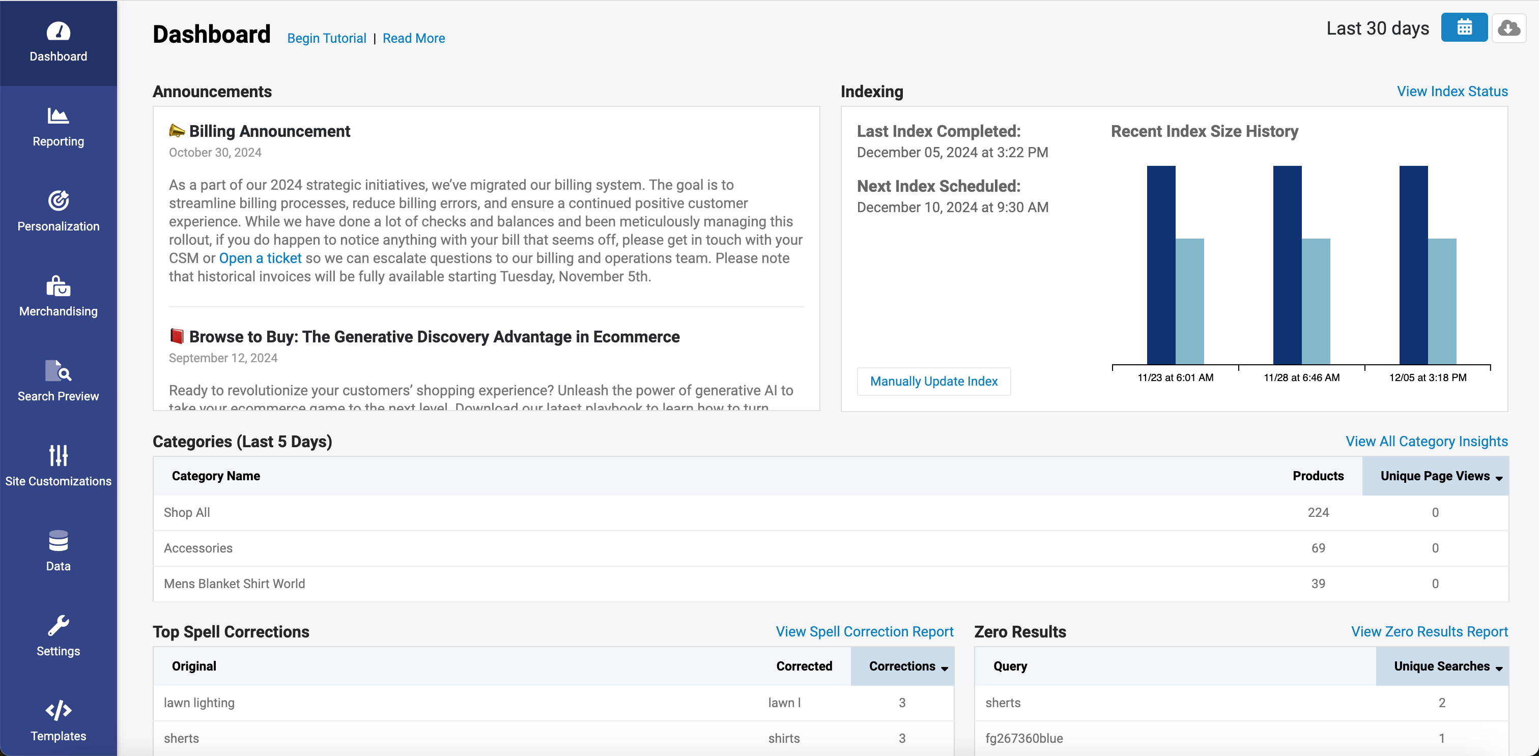
Task: Click the Begin Tutorial link
Action: click(326, 38)
